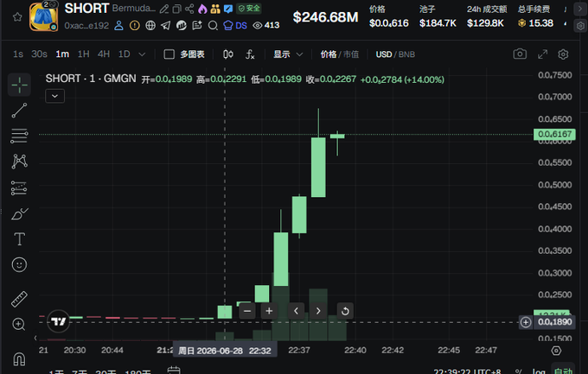Select the horizontal lines Fibonacci tool

pyautogui.click(x=19, y=136)
